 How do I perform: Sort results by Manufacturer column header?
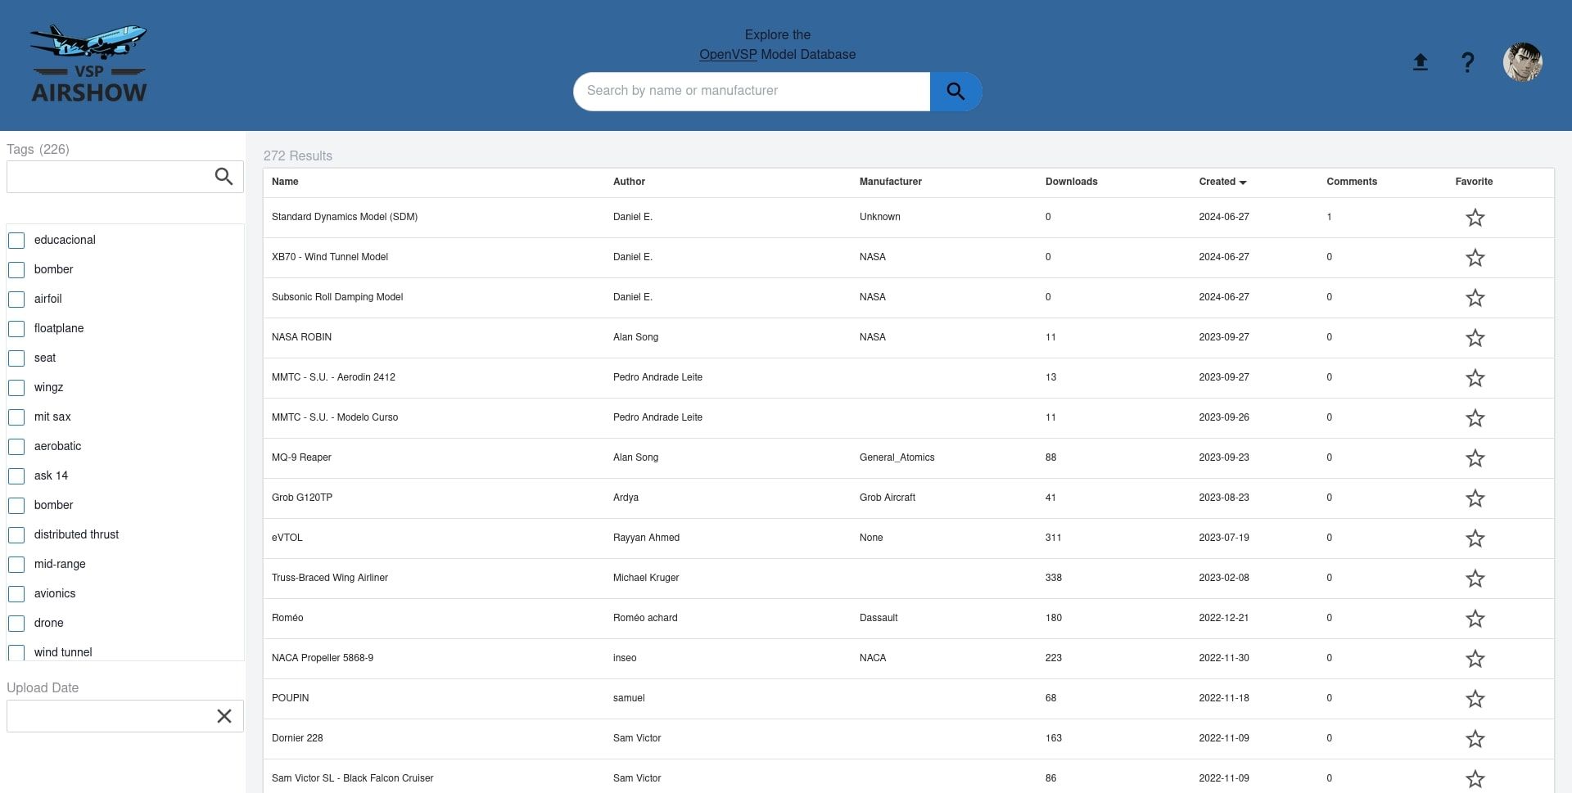tap(890, 182)
